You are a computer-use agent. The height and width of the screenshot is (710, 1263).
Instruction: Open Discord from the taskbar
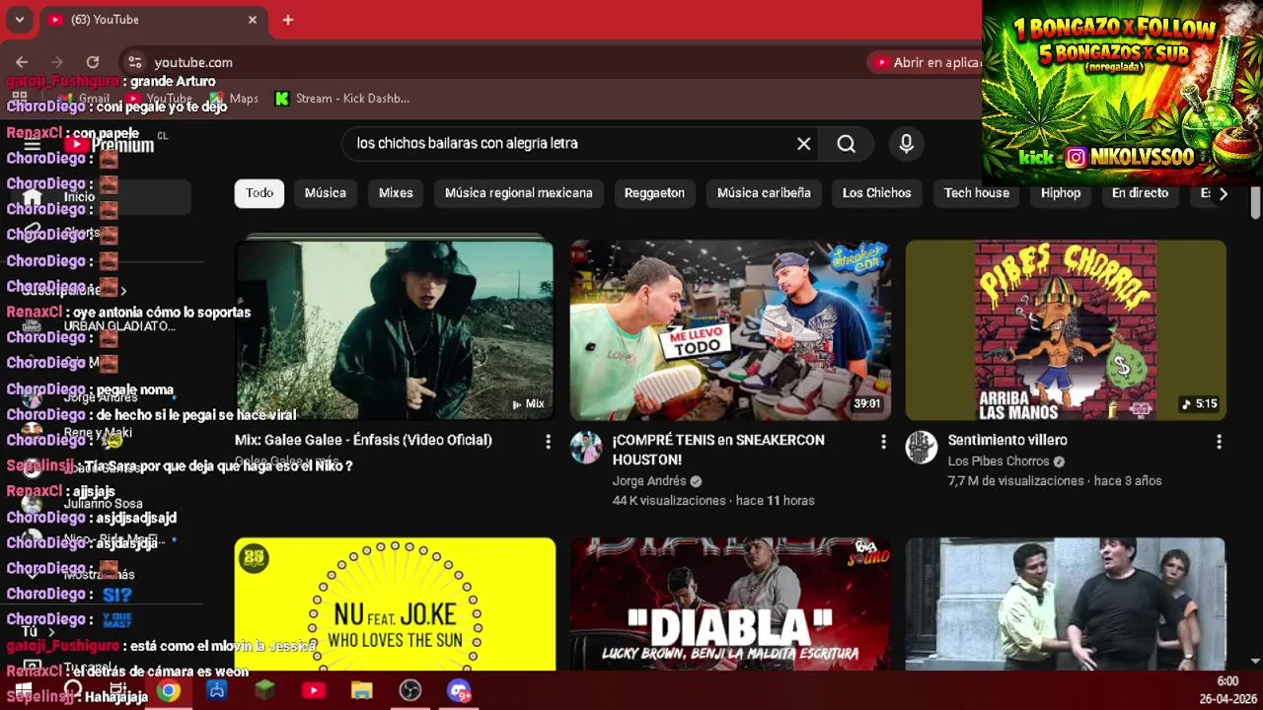coord(459,690)
